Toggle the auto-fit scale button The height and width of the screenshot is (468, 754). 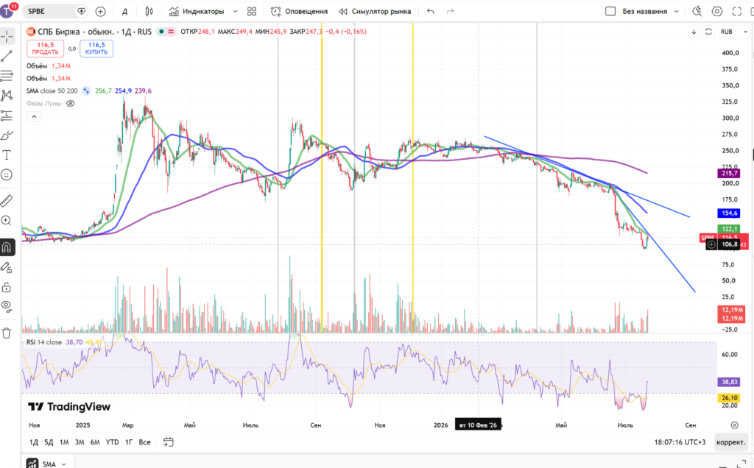[x=708, y=32]
